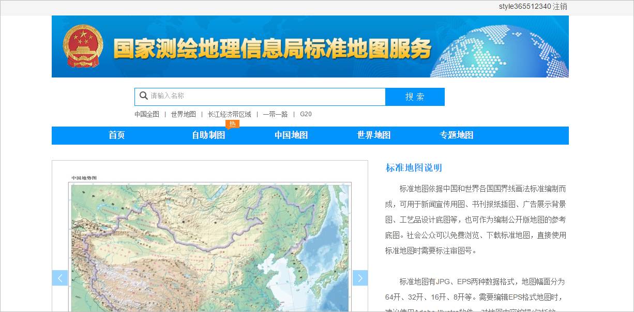Open the G20 link
Viewport: 634px width, 312px height.
pyautogui.click(x=306, y=114)
